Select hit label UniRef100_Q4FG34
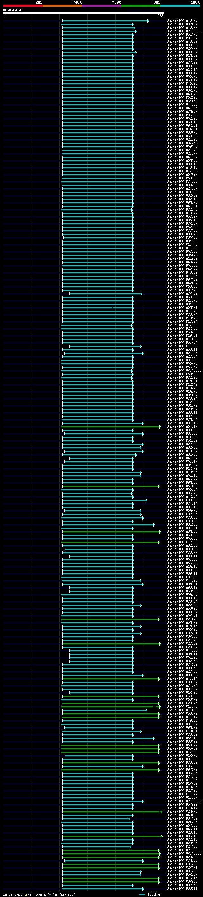This screenshot has width=203, height=897. pyautogui.click(x=182, y=458)
